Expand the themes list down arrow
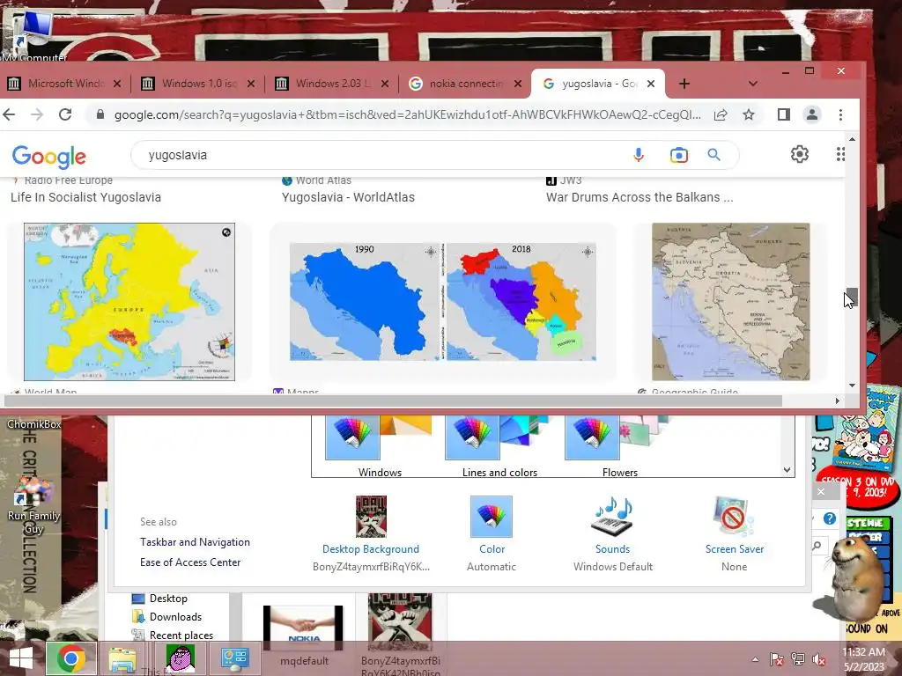The image size is (902, 676). tap(787, 470)
